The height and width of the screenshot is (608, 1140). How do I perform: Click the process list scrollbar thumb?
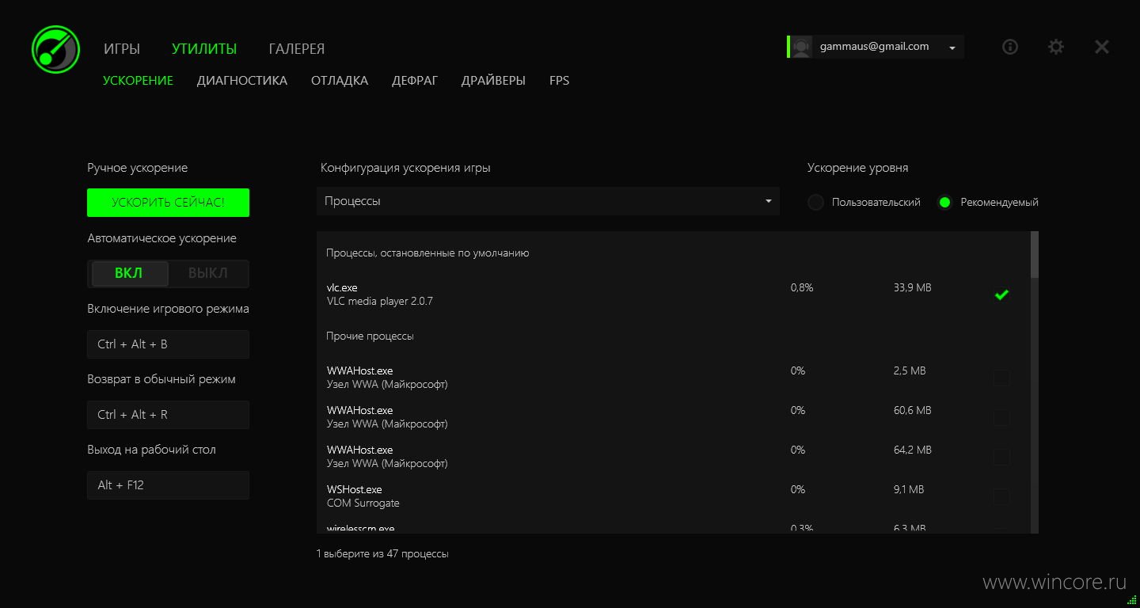point(1035,254)
